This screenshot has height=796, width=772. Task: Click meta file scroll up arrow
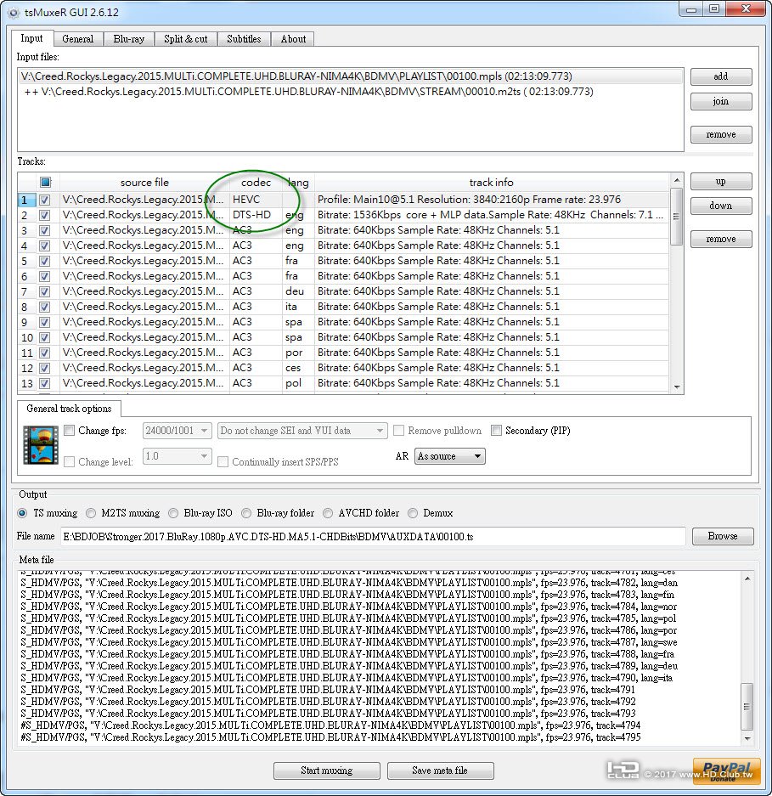[747, 579]
